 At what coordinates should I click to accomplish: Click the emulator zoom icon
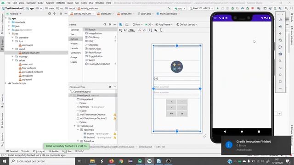(280, 61)
